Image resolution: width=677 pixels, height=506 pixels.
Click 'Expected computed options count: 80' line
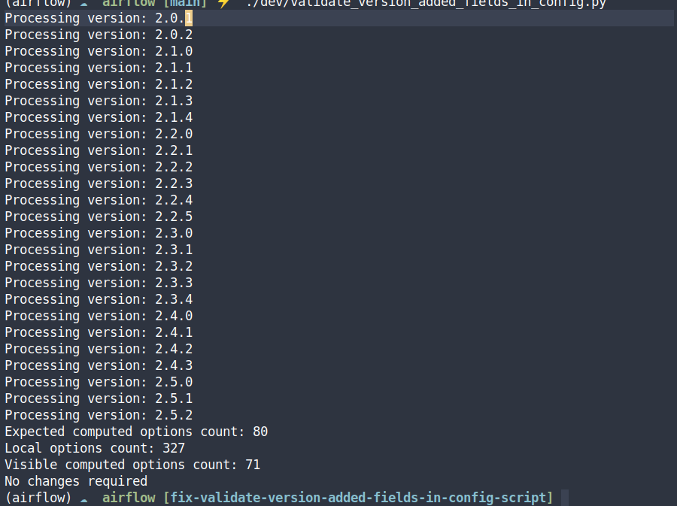[x=136, y=432]
